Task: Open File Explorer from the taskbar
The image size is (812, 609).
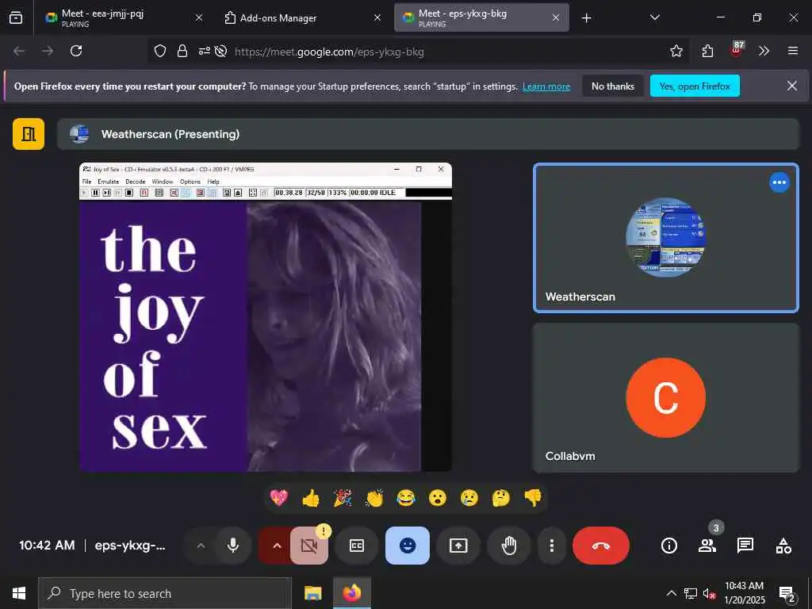Action: point(312,593)
